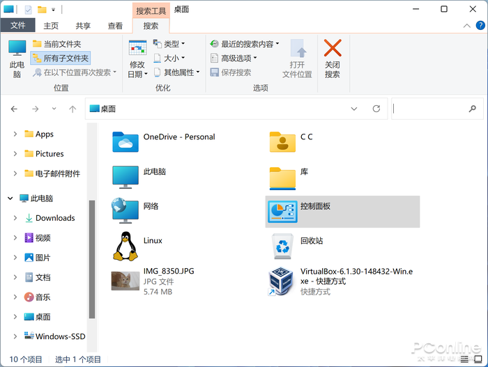Switch to details view in status bar
The image size is (488, 367).
pyautogui.click(x=464, y=359)
